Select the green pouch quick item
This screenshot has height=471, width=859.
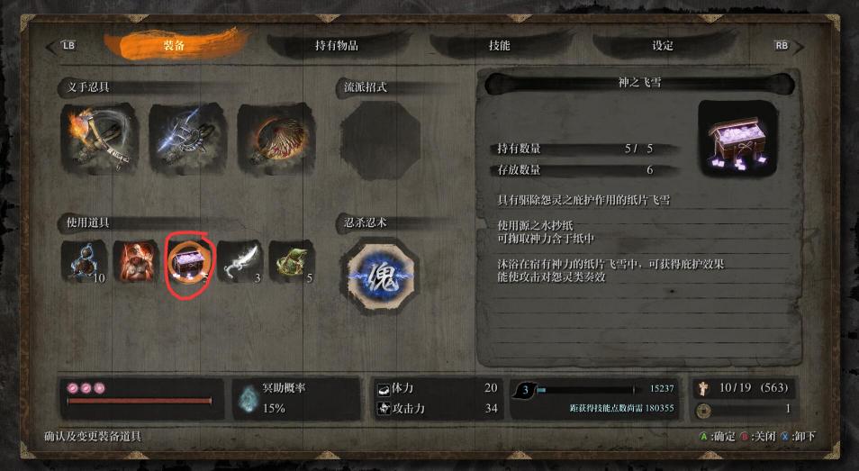point(292,262)
